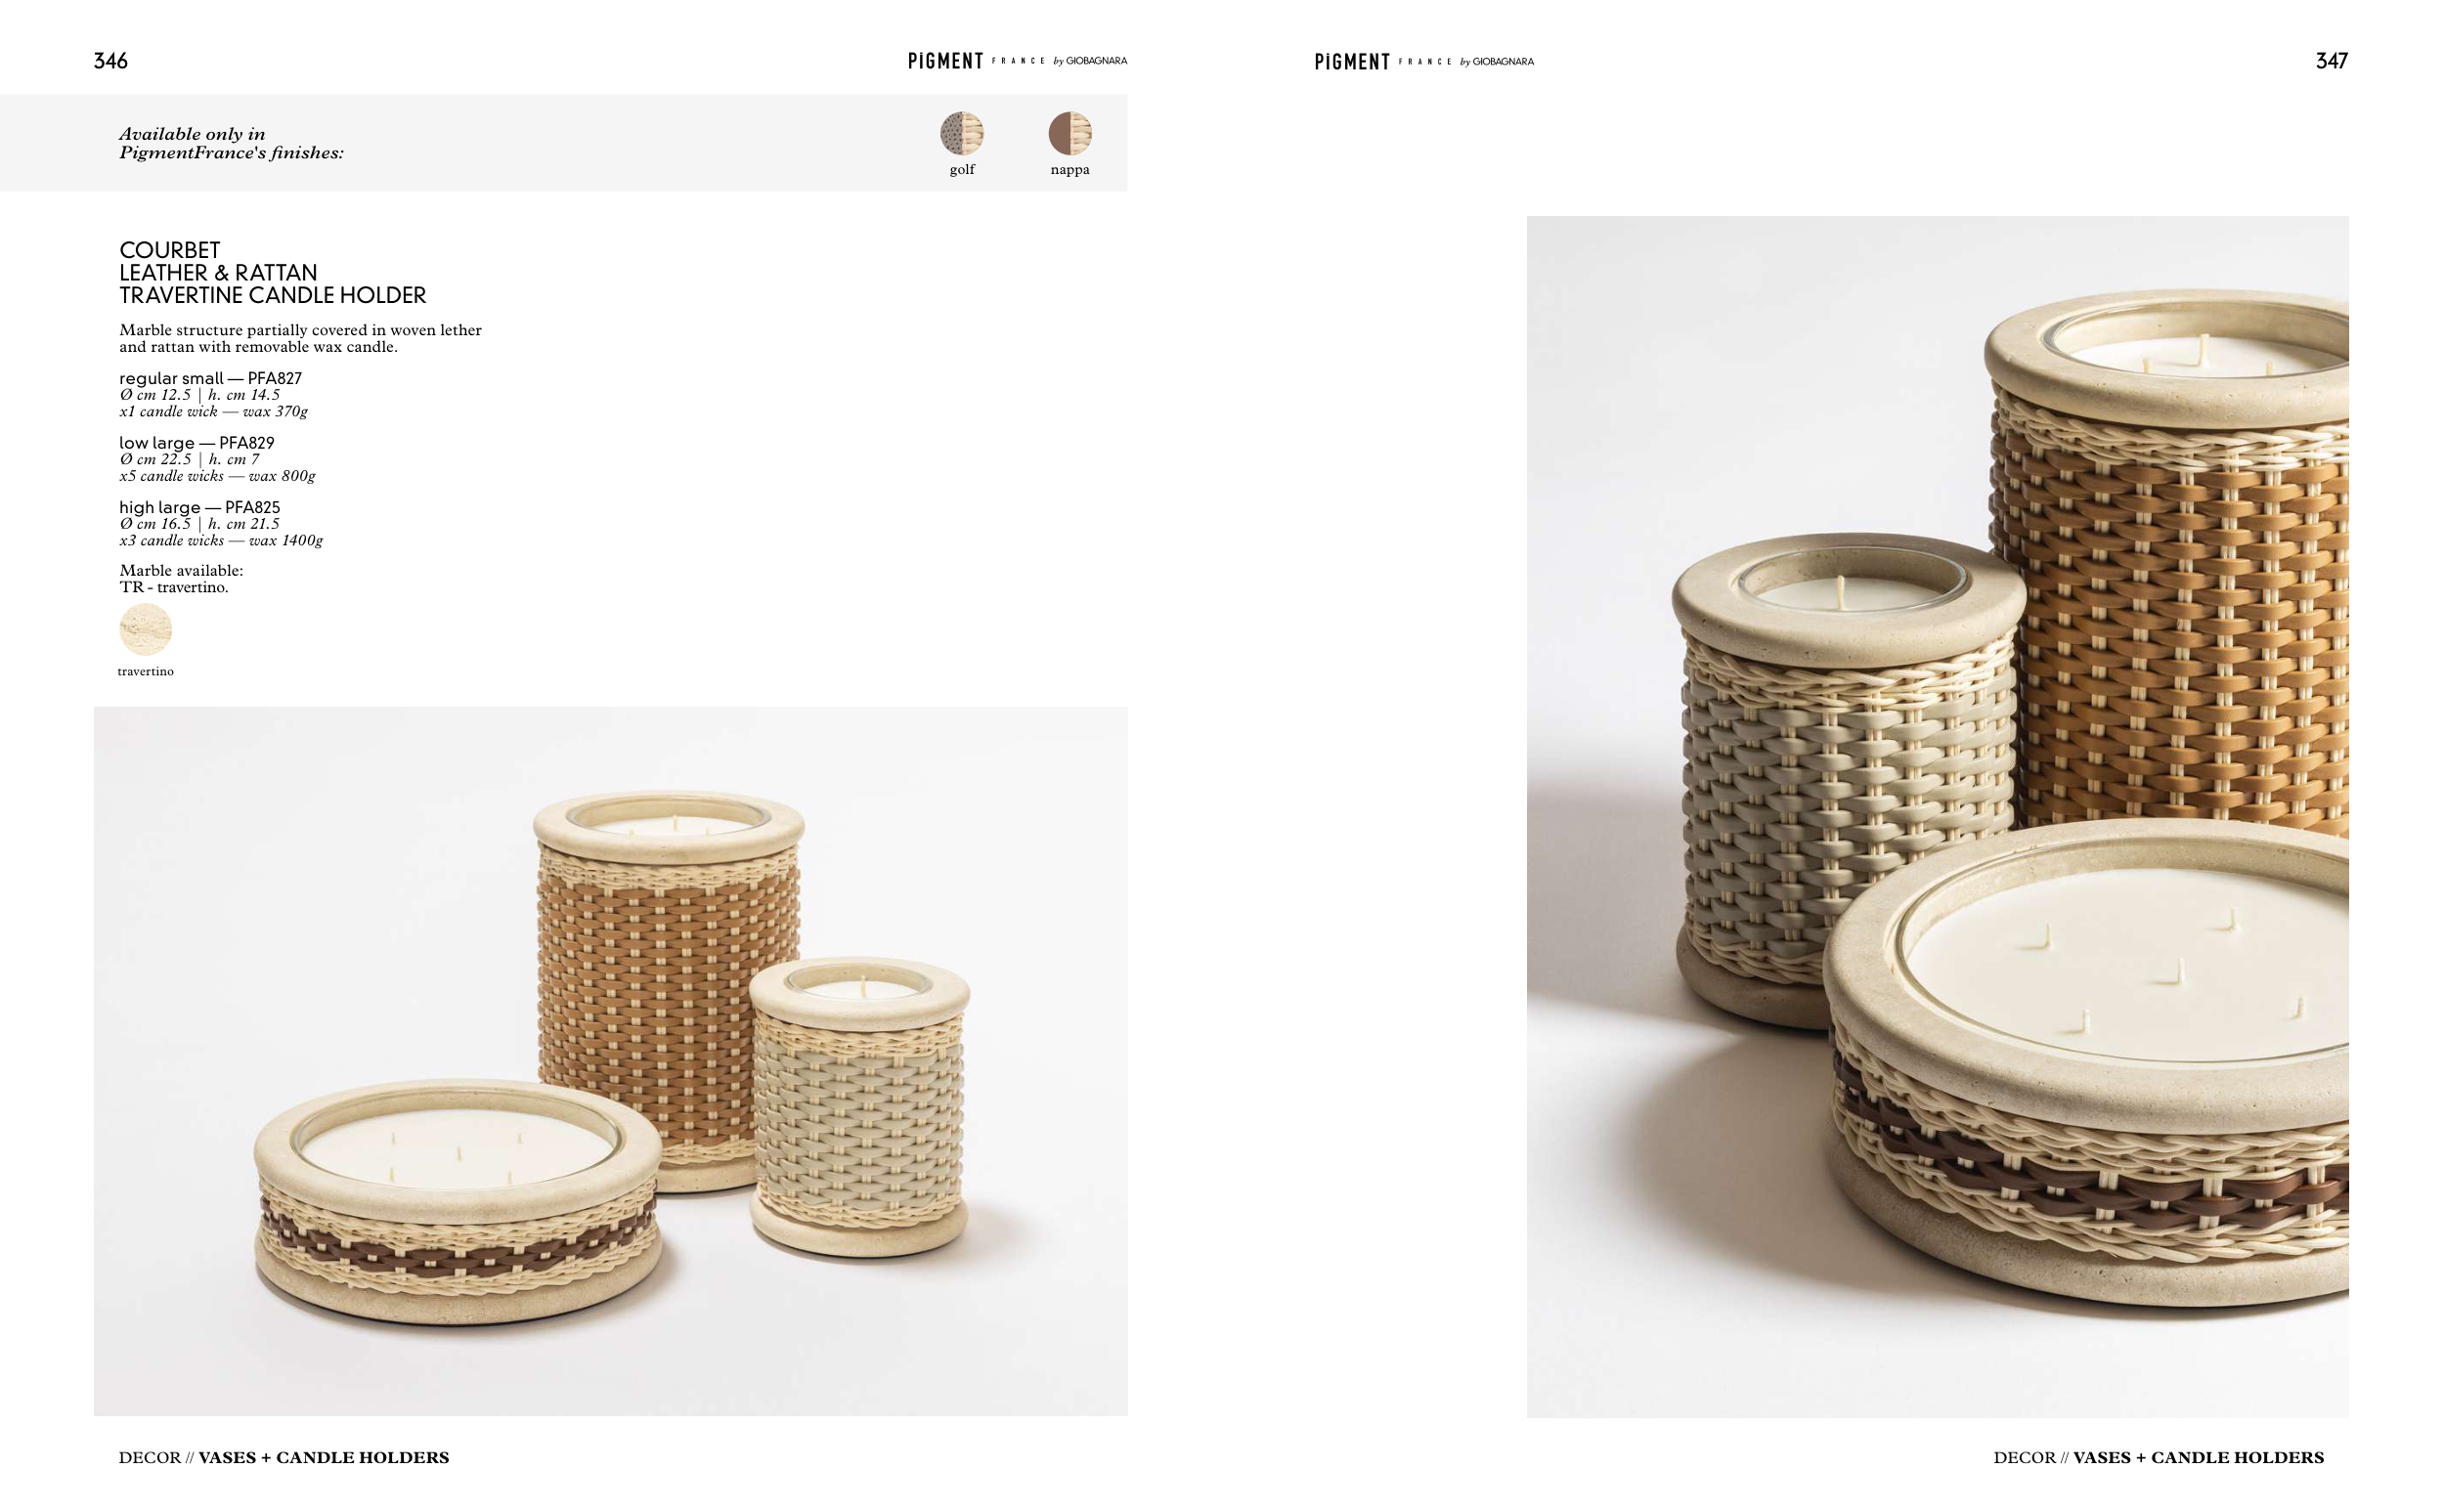Click the nappa label text
The height and width of the screenshot is (1512, 2444).
click(x=1070, y=170)
